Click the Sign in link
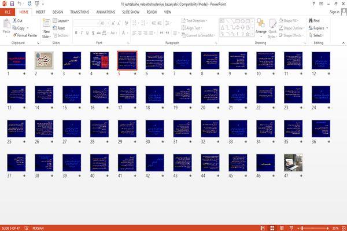 [335, 12]
